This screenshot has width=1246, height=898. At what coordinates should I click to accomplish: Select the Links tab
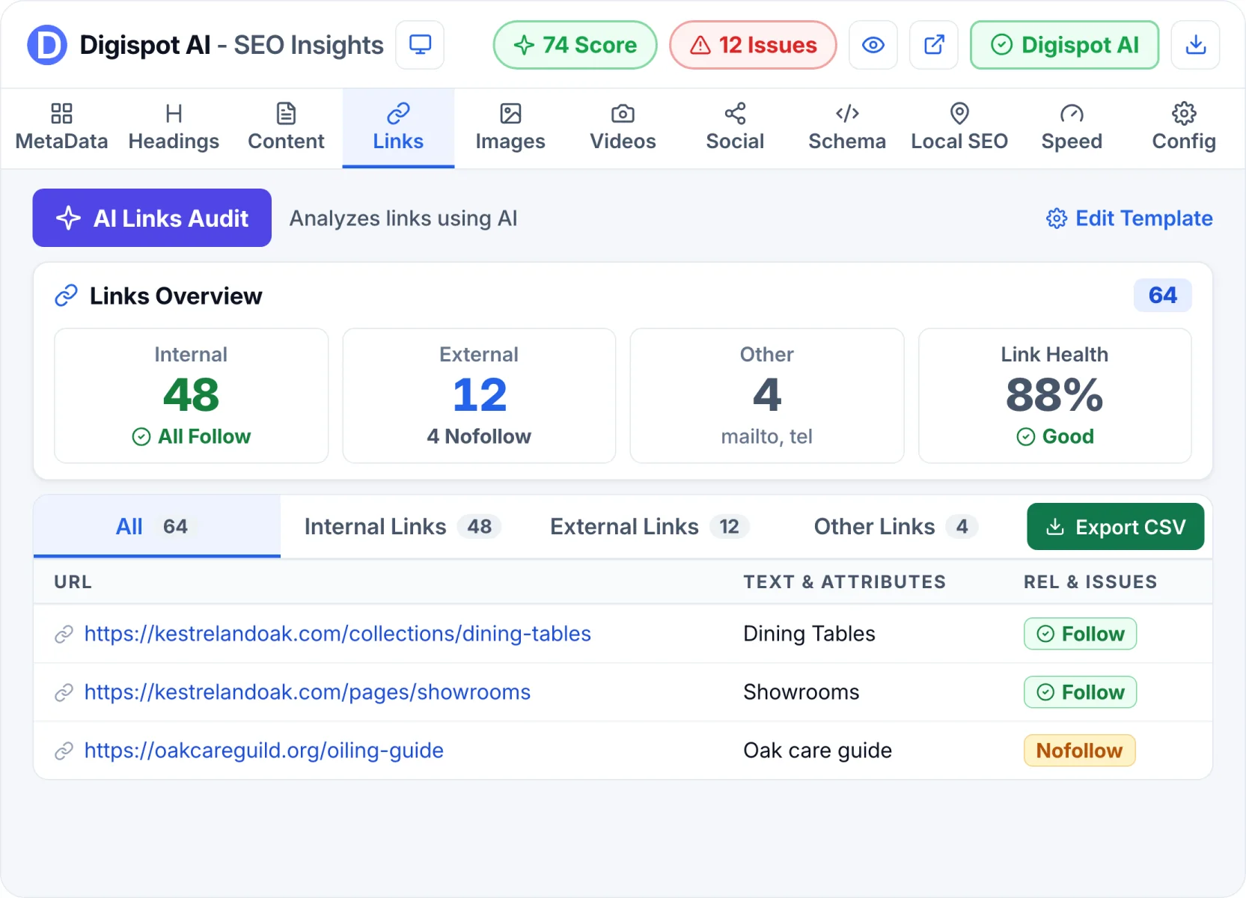click(x=398, y=128)
